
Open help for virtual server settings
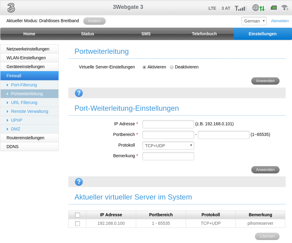click(79, 93)
